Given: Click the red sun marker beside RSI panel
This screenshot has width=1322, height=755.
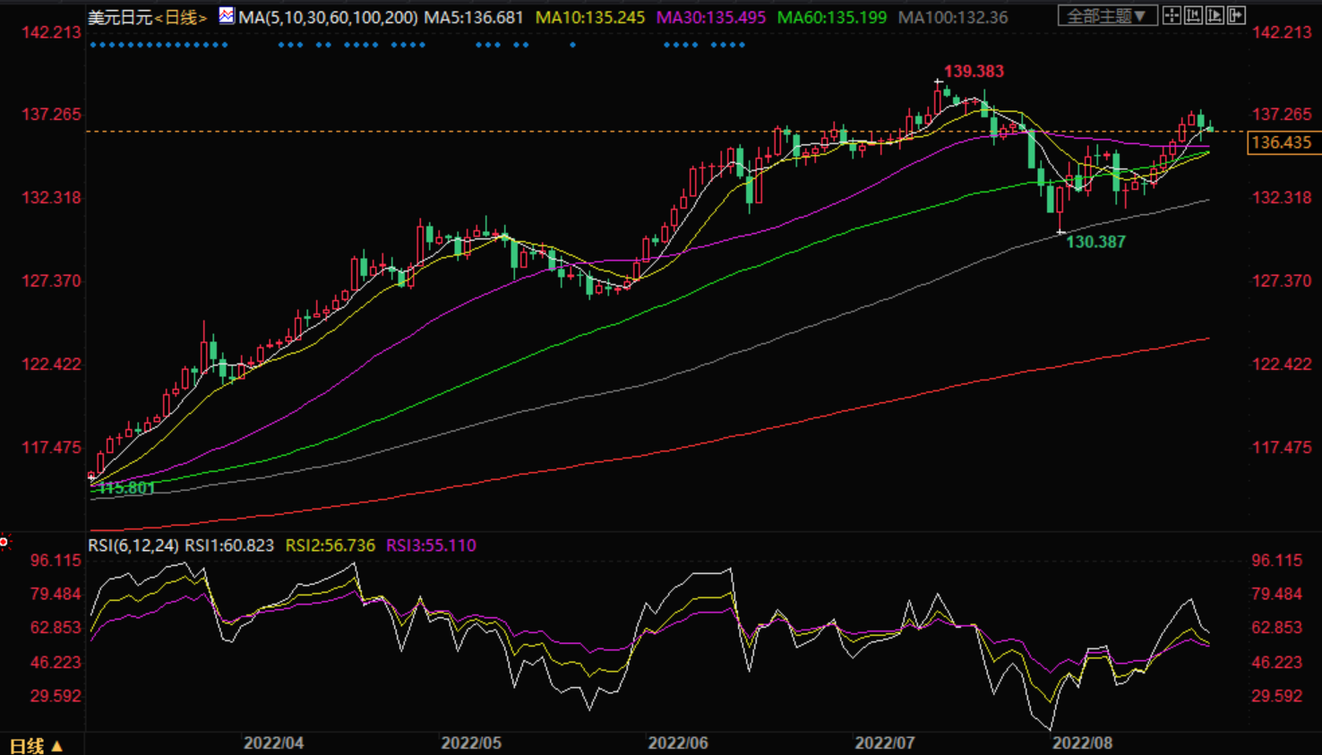Looking at the screenshot, I should pyautogui.click(x=4, y=542).
